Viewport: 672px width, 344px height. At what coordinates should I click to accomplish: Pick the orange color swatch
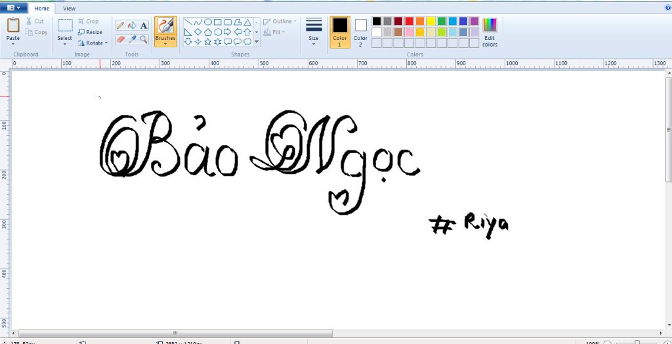tap(419, 21)
